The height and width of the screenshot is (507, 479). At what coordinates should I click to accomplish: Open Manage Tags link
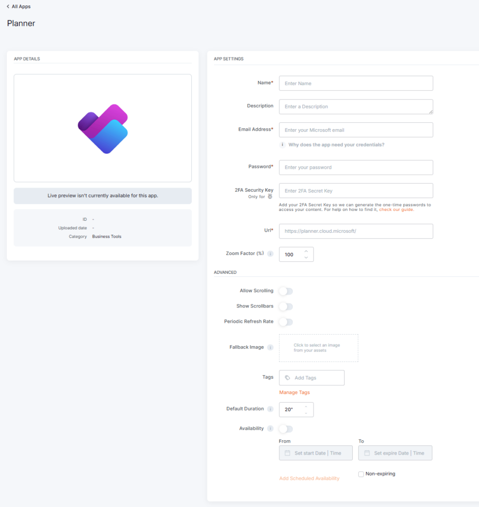[x=294, y=392]
